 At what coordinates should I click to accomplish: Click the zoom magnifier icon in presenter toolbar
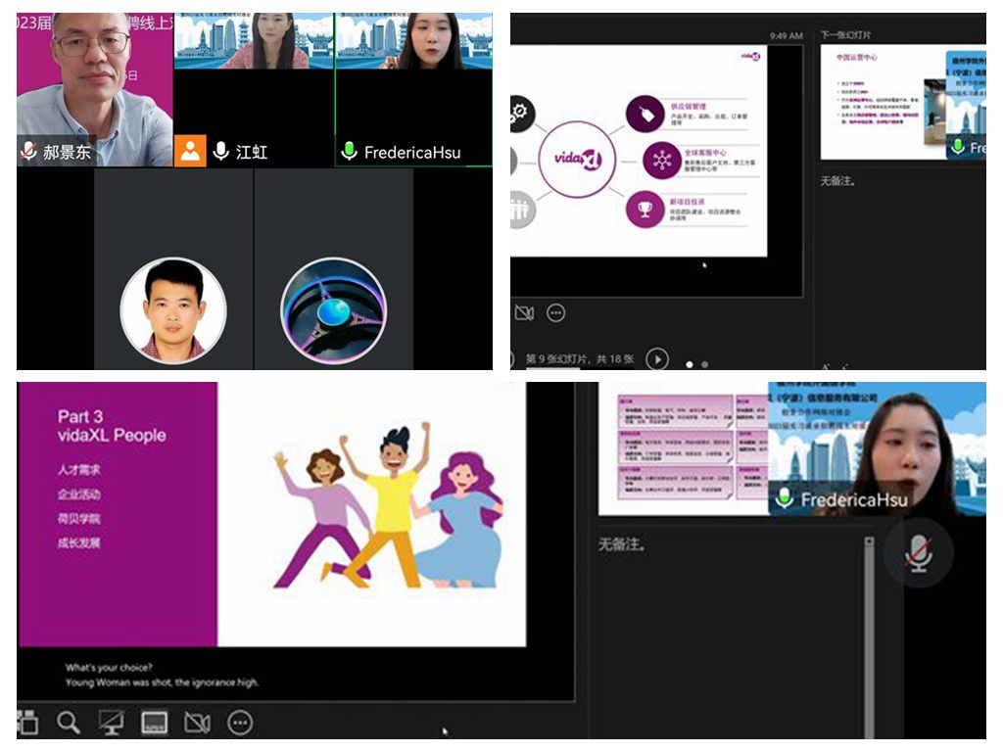(x=68, y=723)
